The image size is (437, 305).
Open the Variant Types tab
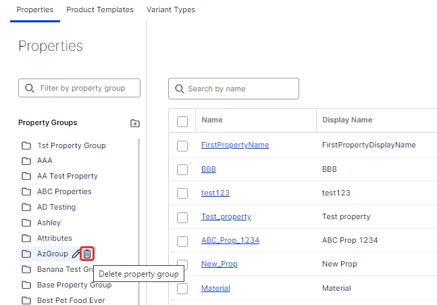tap(171, 9)
